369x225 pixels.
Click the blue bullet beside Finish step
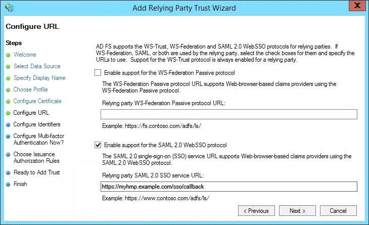(8, 185)
